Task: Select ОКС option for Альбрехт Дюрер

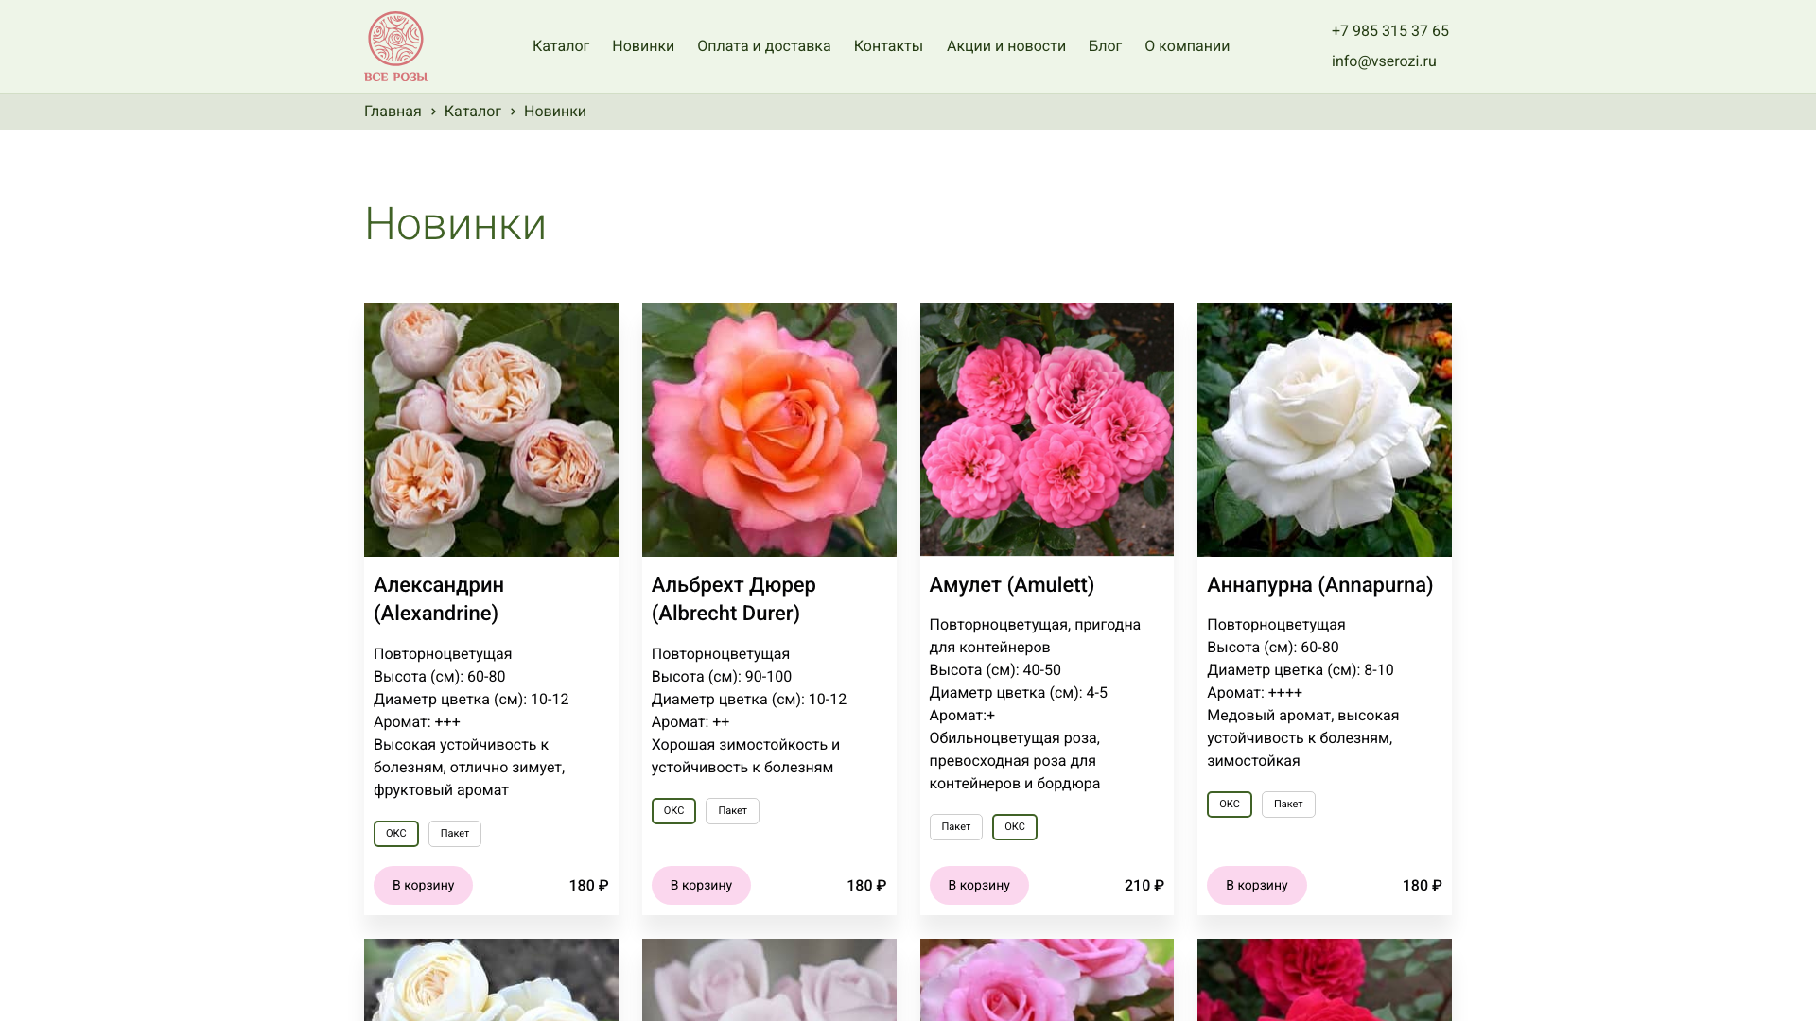Action: [673, 811]
